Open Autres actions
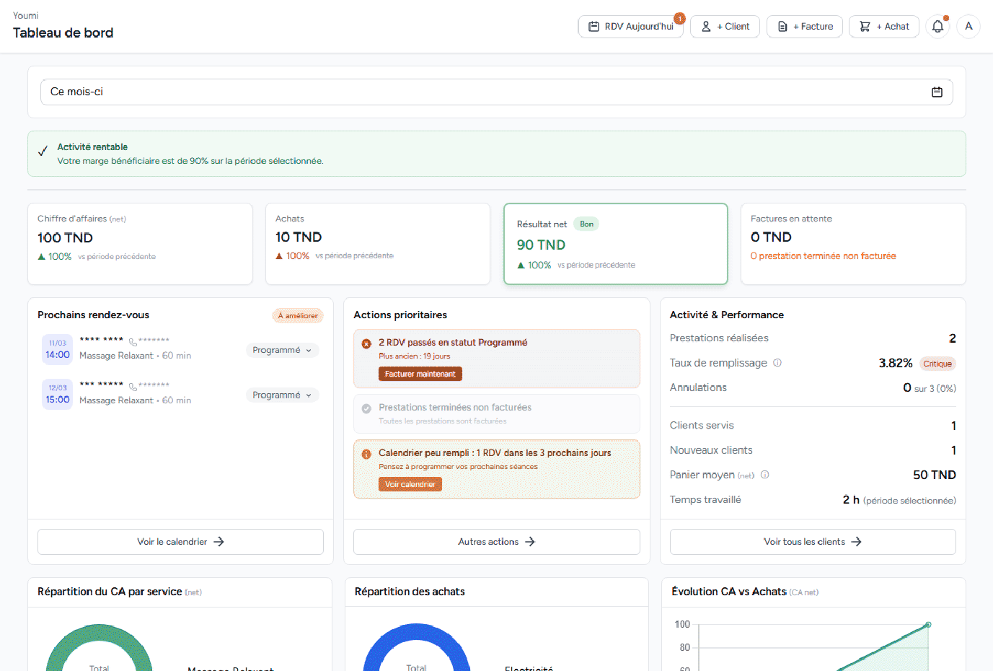Viewport: 993px width, 671px height. tap(496, 542)
